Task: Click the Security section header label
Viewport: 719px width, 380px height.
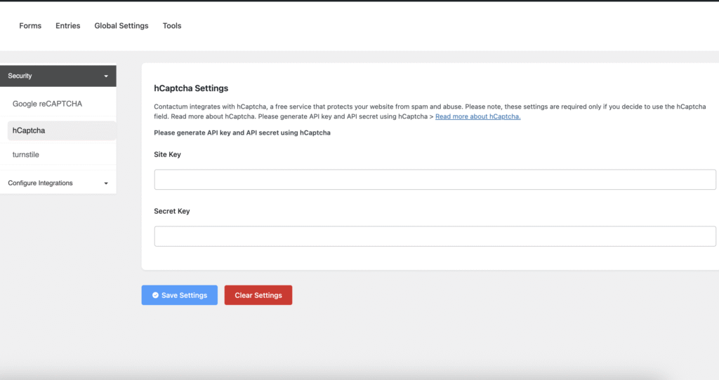Action: coord(20,76)
